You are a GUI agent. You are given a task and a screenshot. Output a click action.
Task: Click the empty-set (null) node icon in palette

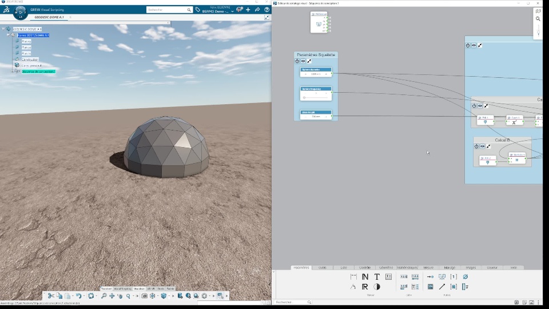tap(466, 277)
